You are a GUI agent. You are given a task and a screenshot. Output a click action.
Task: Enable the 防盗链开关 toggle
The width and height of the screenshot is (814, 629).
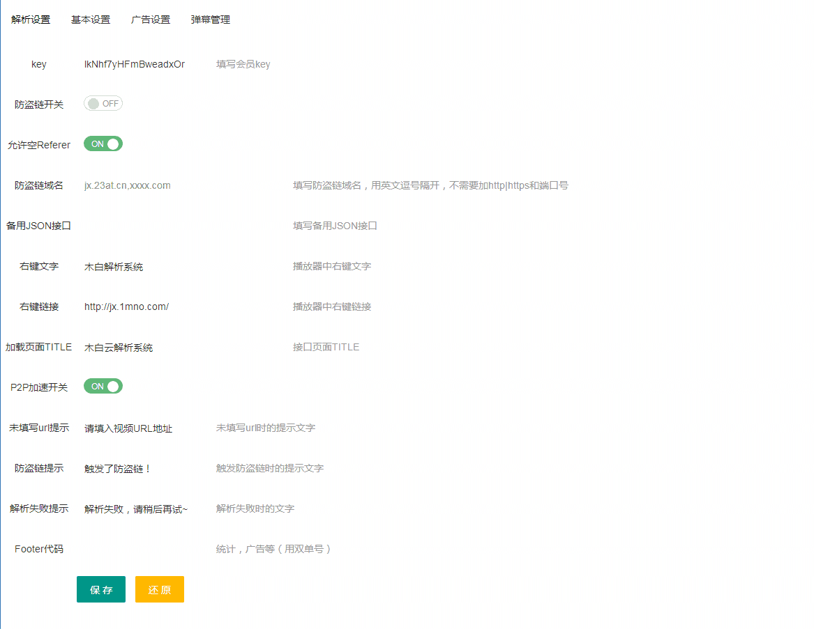(x=103, y=103)
